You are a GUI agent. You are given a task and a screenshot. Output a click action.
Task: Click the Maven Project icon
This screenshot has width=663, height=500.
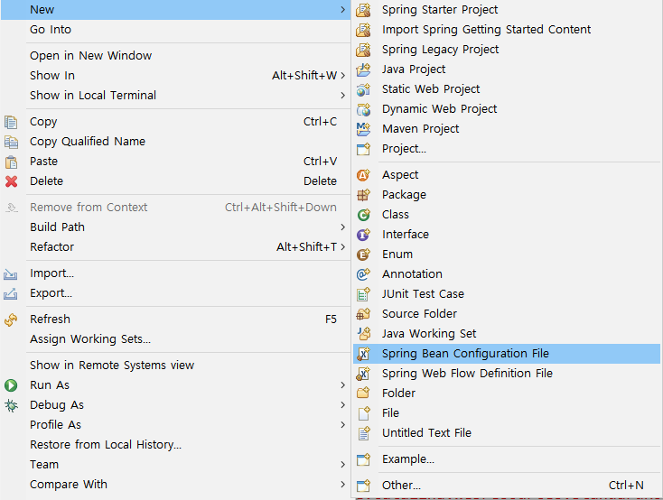coord(363,129)
